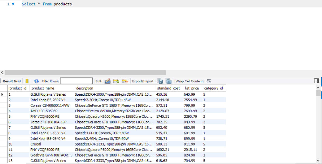The height and width of the screenshot is (164, 322).
Task: Click the 'PNY VCQK6000-PB' cell
Action: click(x=52, y=116)
